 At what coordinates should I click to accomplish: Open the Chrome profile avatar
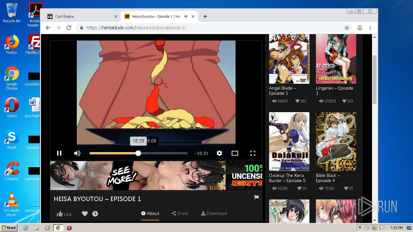pos(360,28)
